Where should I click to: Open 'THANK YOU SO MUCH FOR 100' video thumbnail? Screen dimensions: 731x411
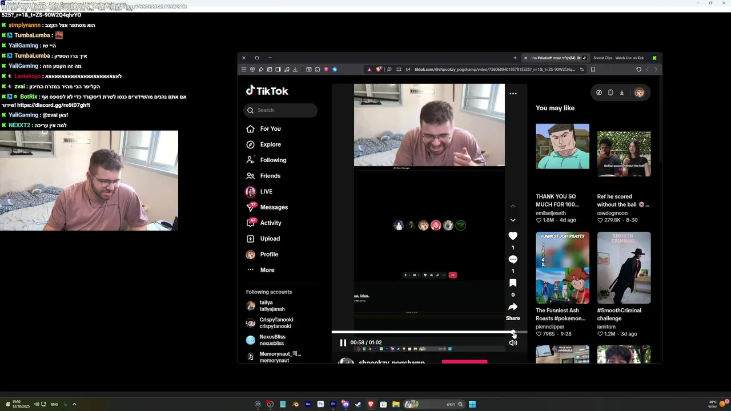coord(563,147)
